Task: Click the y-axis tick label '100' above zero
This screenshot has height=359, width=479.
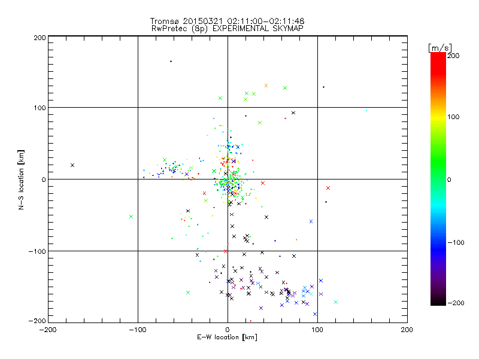Action: (x=40, y=108)
